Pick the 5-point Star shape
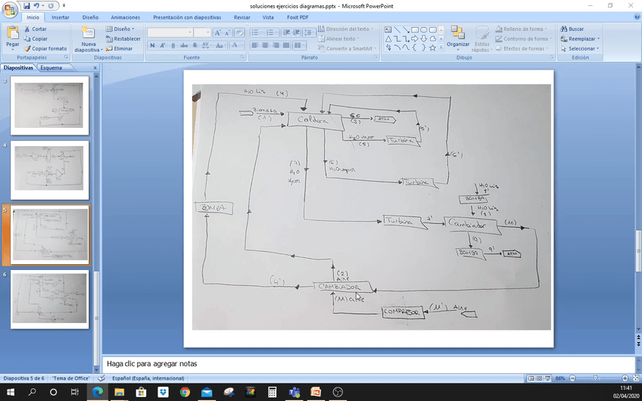The image size is (642, 401). (433, 48)
